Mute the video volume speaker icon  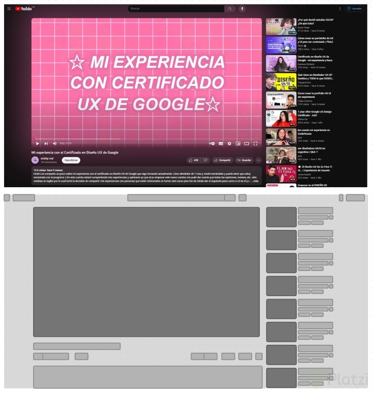pos(55,144)
